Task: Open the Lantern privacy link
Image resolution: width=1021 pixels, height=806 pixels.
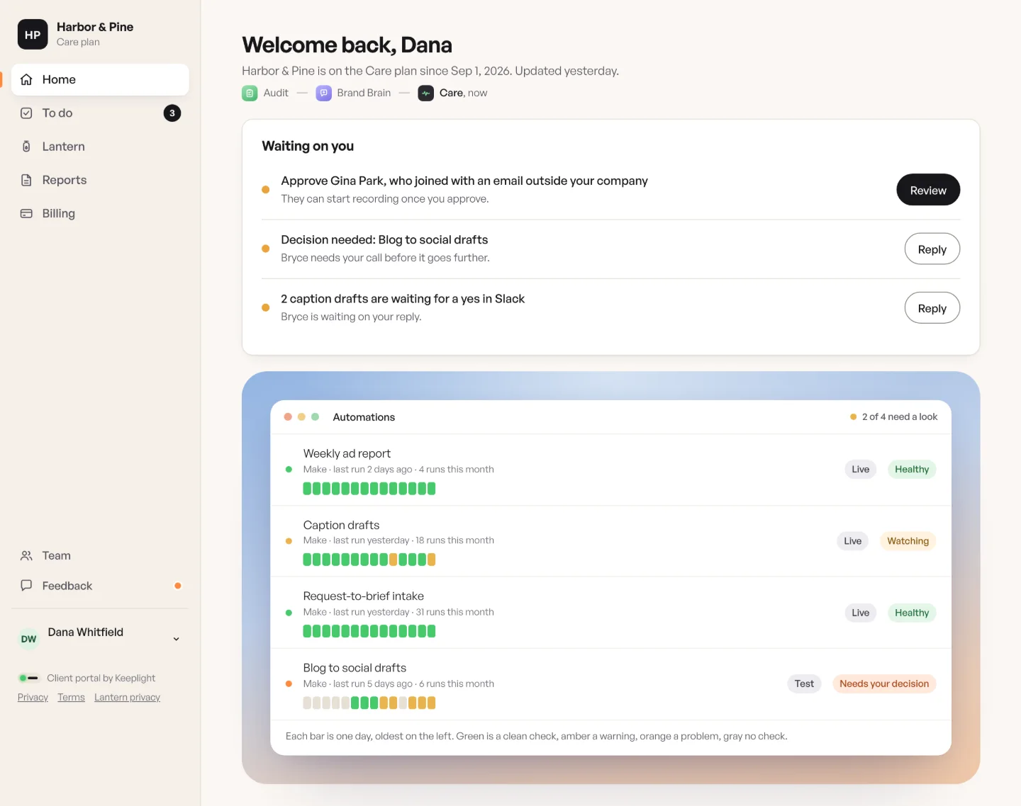Action: point(127,698)
